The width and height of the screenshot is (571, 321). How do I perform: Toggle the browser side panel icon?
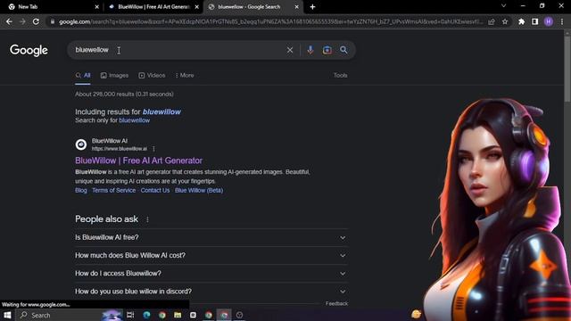535,21
